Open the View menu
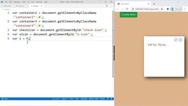The height and width of the screenshot is (106, 188). (24, 2)
